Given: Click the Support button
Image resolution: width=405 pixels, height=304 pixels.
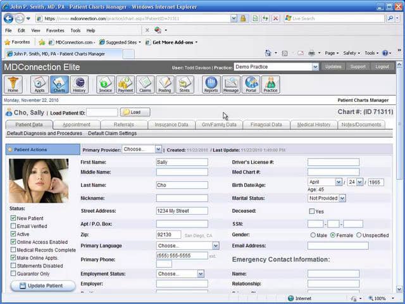Looking at the screenshot, I should click(358, 66).
